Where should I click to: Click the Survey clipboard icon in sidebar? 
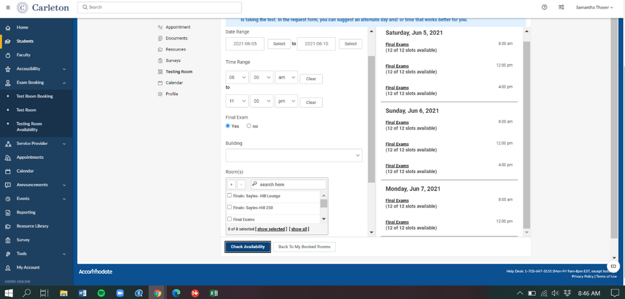[7, 240]
